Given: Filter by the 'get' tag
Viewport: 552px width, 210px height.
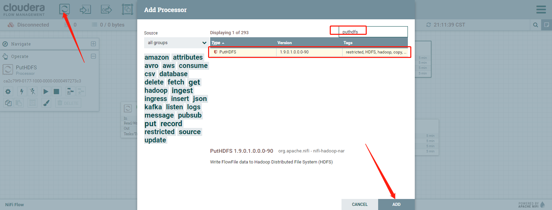Looking at the screenshot, I should point(194,82).
